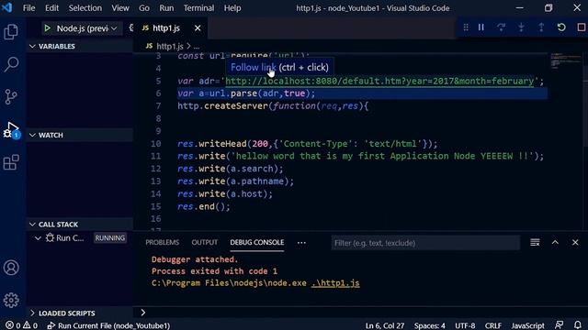Open the File menu
The height and width of the screenshot is (330, 588).
(28, 8)
